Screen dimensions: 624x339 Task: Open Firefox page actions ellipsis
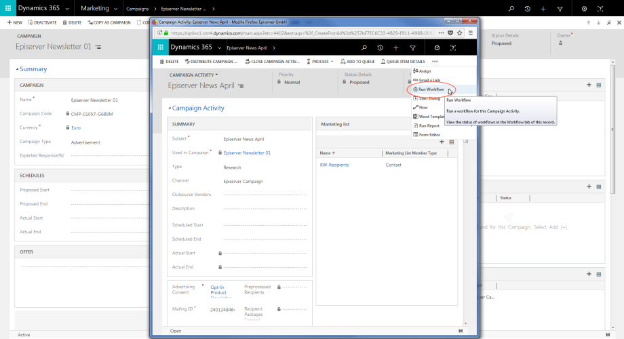(x=442, y=33)
